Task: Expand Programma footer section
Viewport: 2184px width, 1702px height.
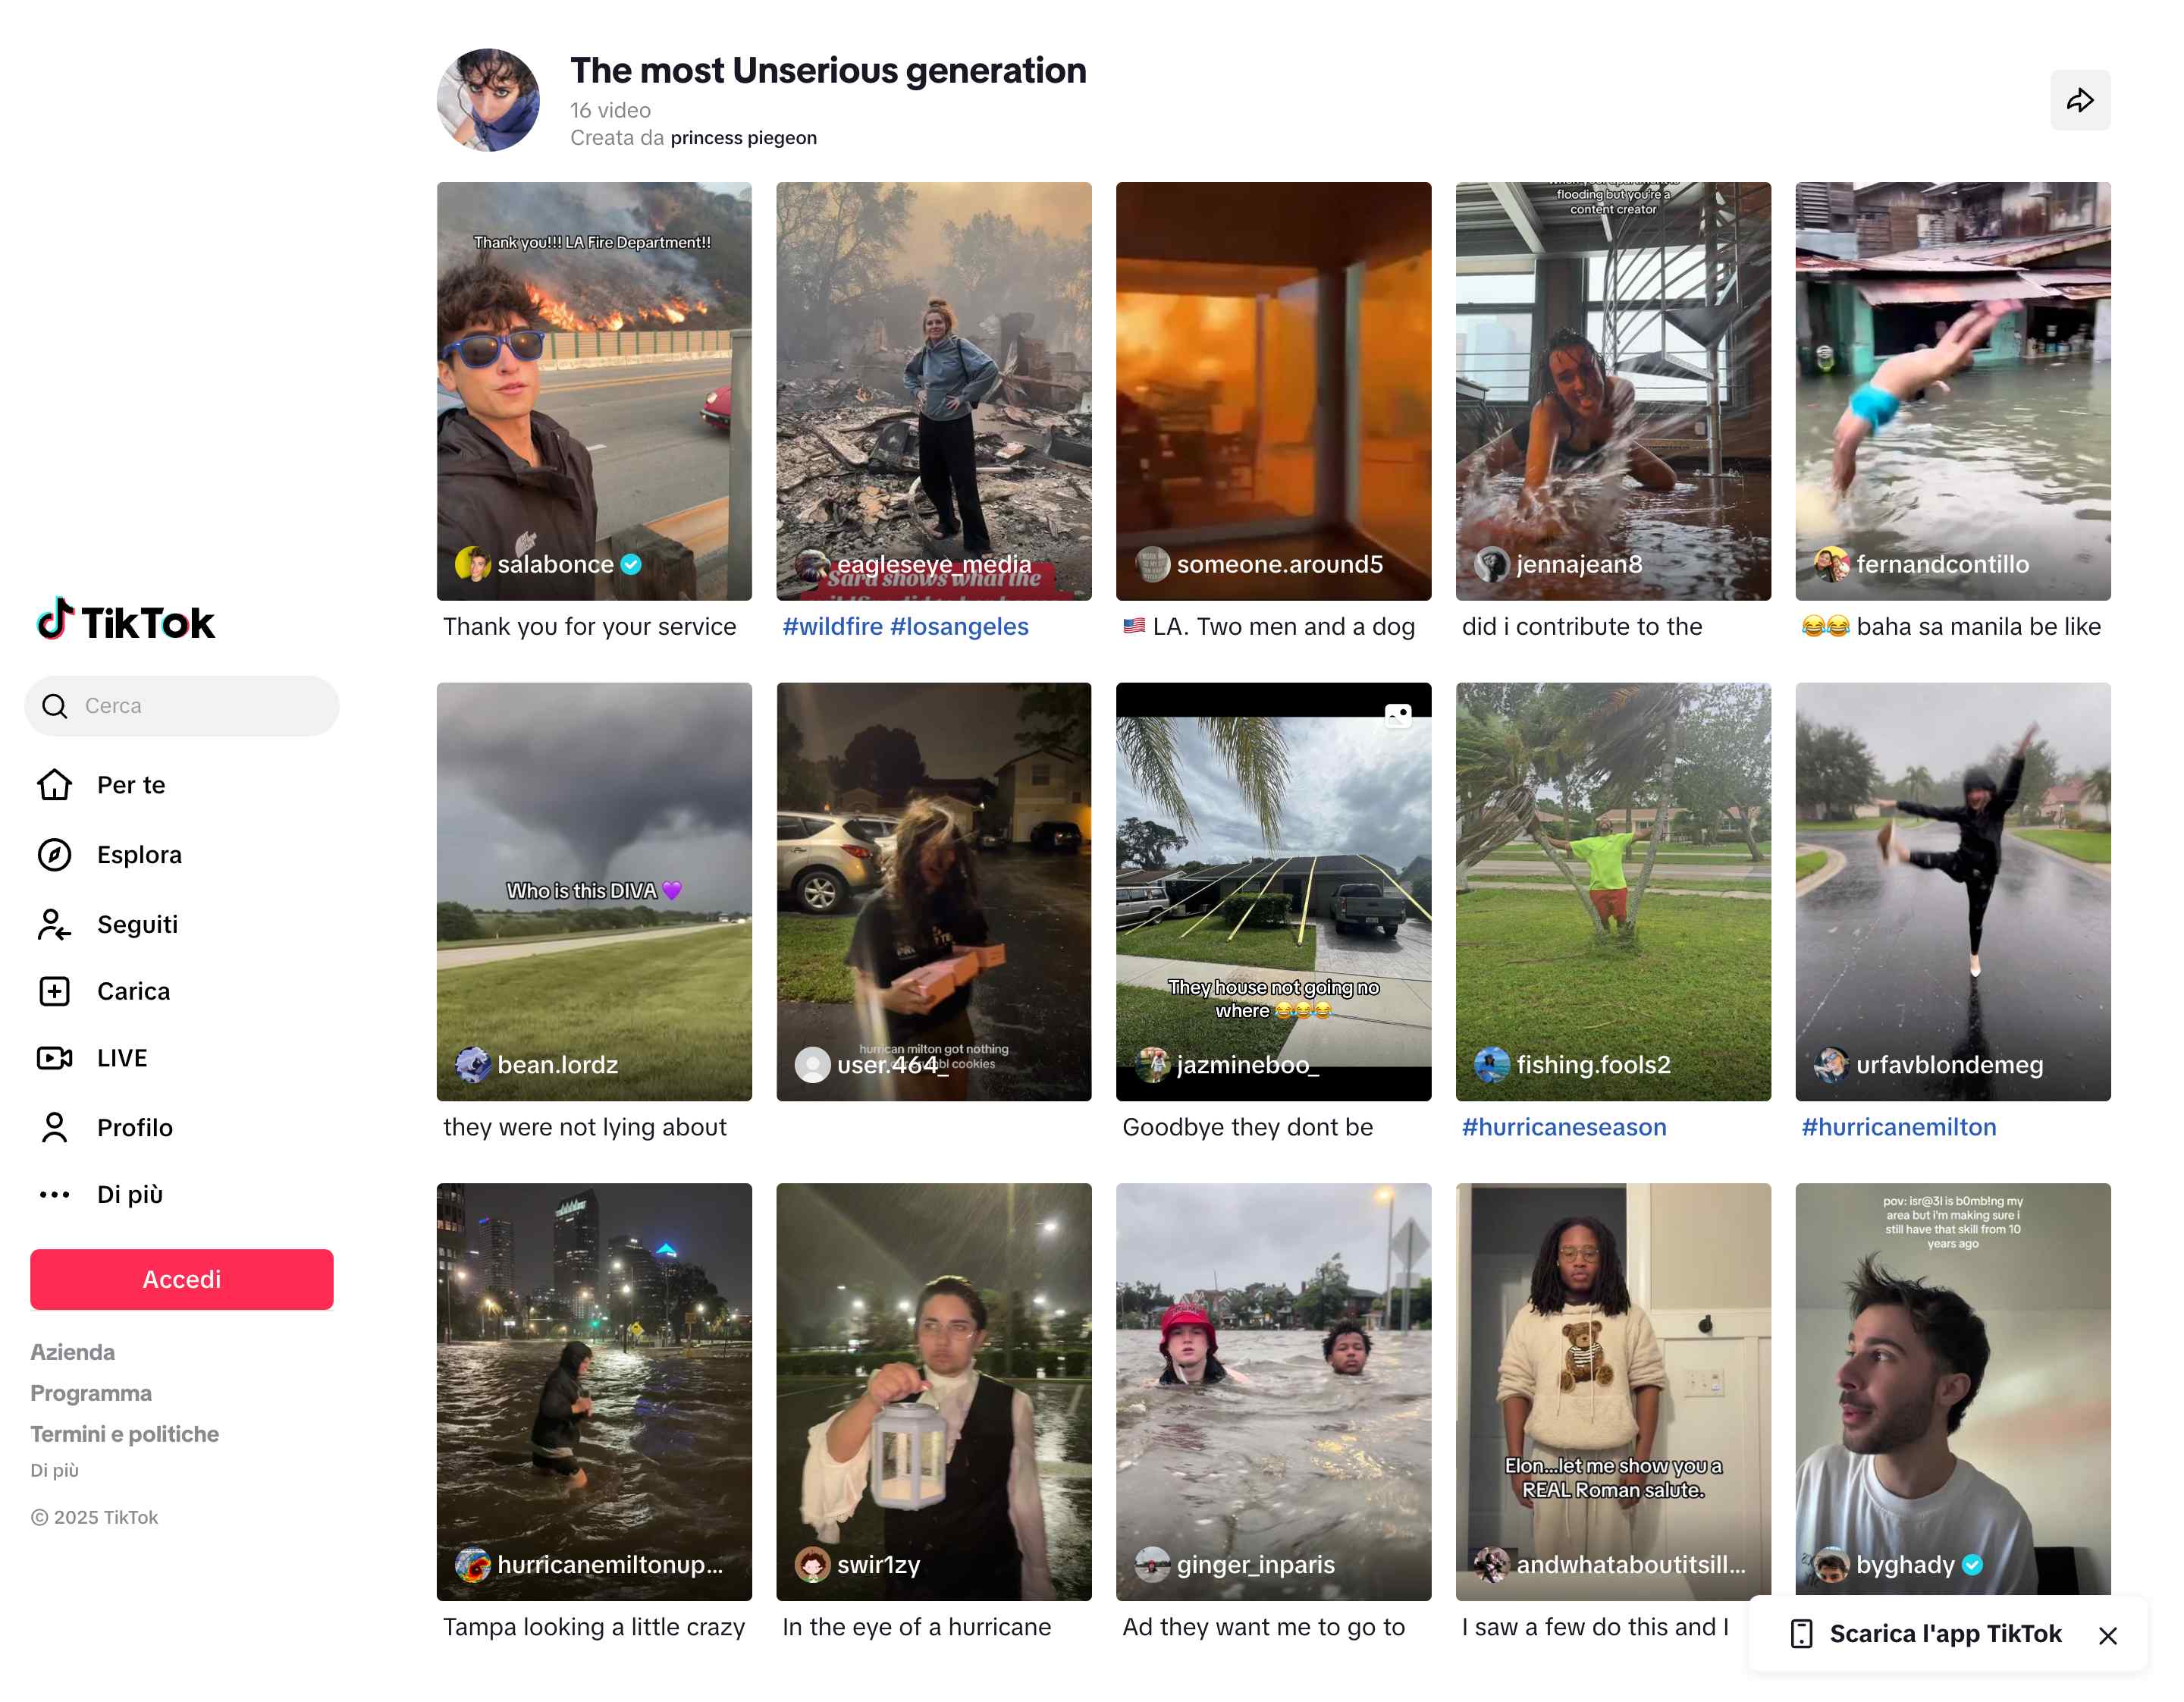Action: (91, 1393)
